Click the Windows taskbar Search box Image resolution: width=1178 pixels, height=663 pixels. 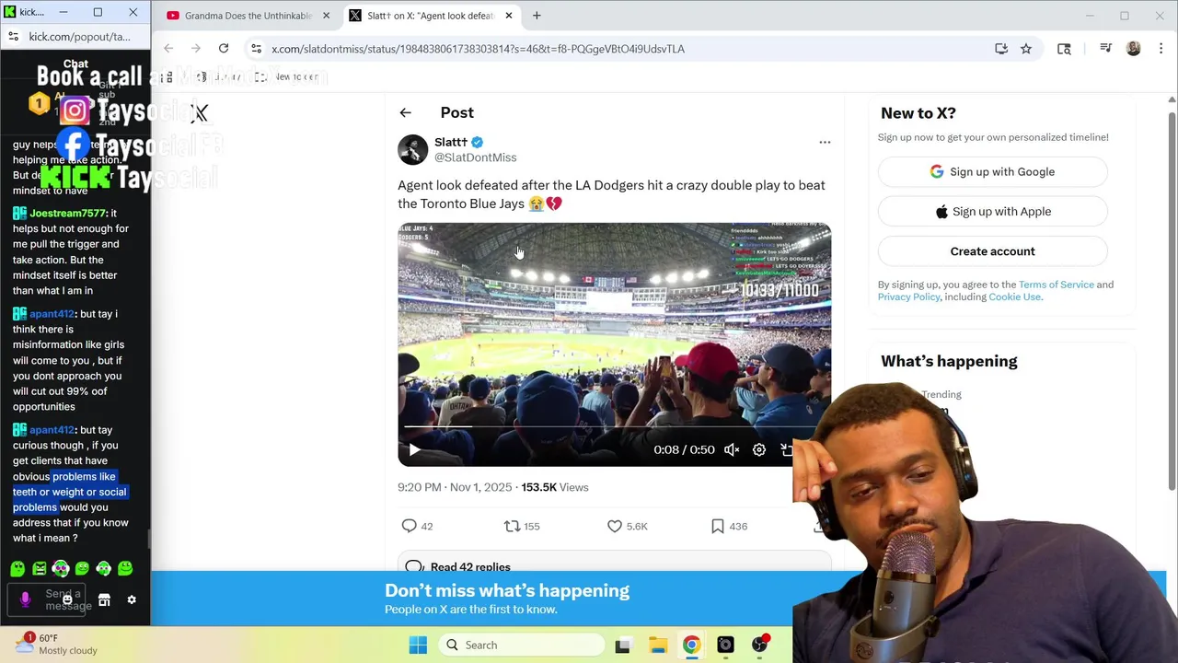tap(520, 645)
